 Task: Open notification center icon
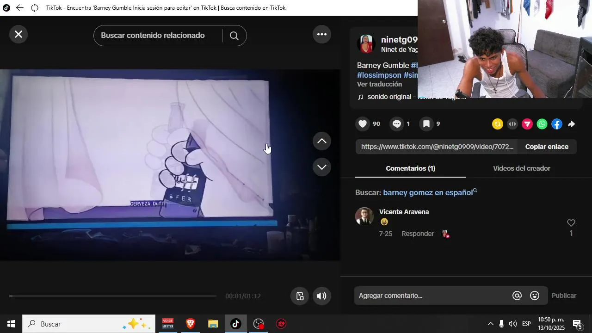coord(578,324)
